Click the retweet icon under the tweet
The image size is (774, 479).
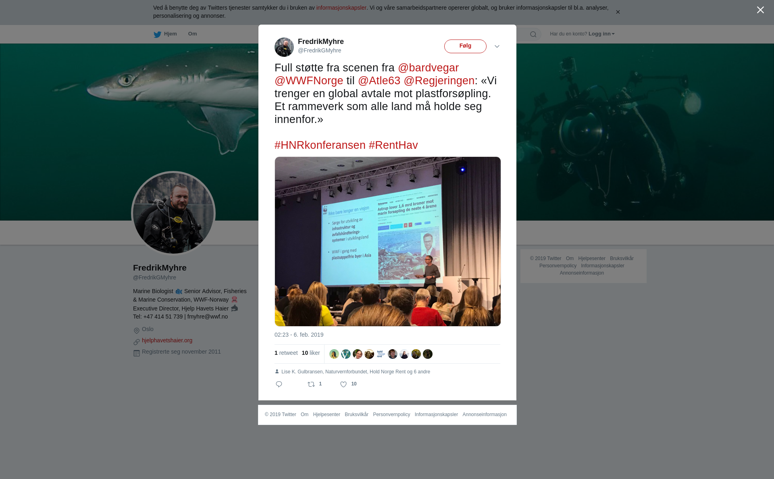point(311,384)
